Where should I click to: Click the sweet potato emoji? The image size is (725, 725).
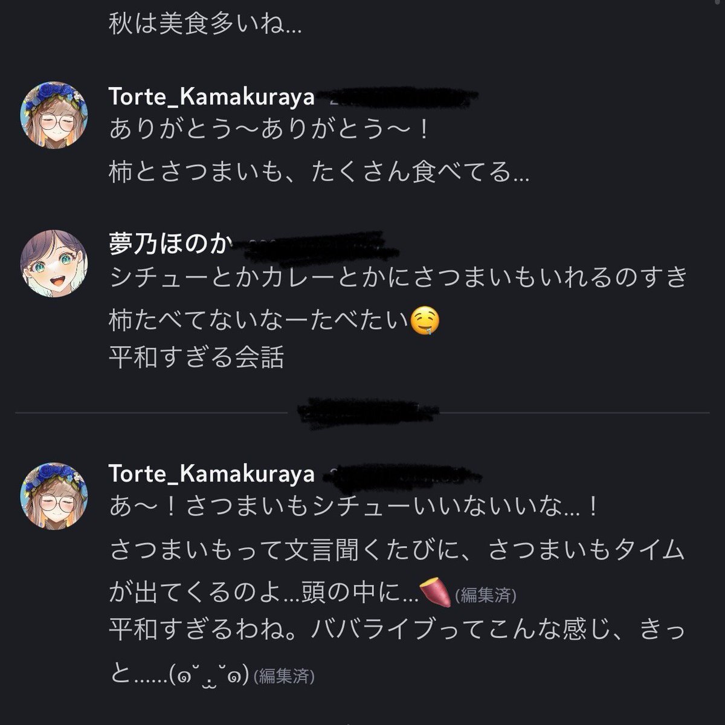click(x=435, y=593)
